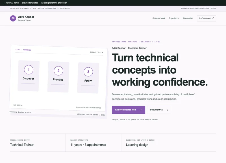This screenshot has height=163, width=226.
Task: Go back to AliveCV home
Action: (11, 3)
